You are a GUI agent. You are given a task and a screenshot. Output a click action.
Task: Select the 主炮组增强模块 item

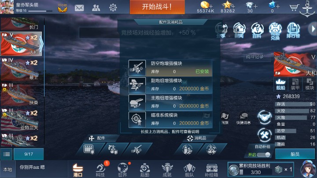pyautogui.click(x=170, y=102)
